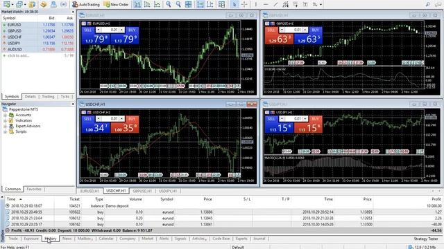Expand the Accounts node in Navigator
Viewport: 444px width, 249px height.
(5, 116)
